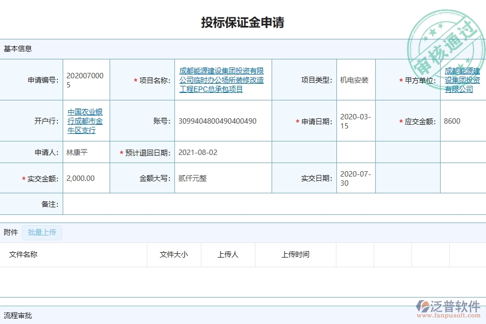Image resolution: width=486 pixels, height=324 pixels.
Task: Click the 基本信息 section header
Action: [x=16, y=48]
